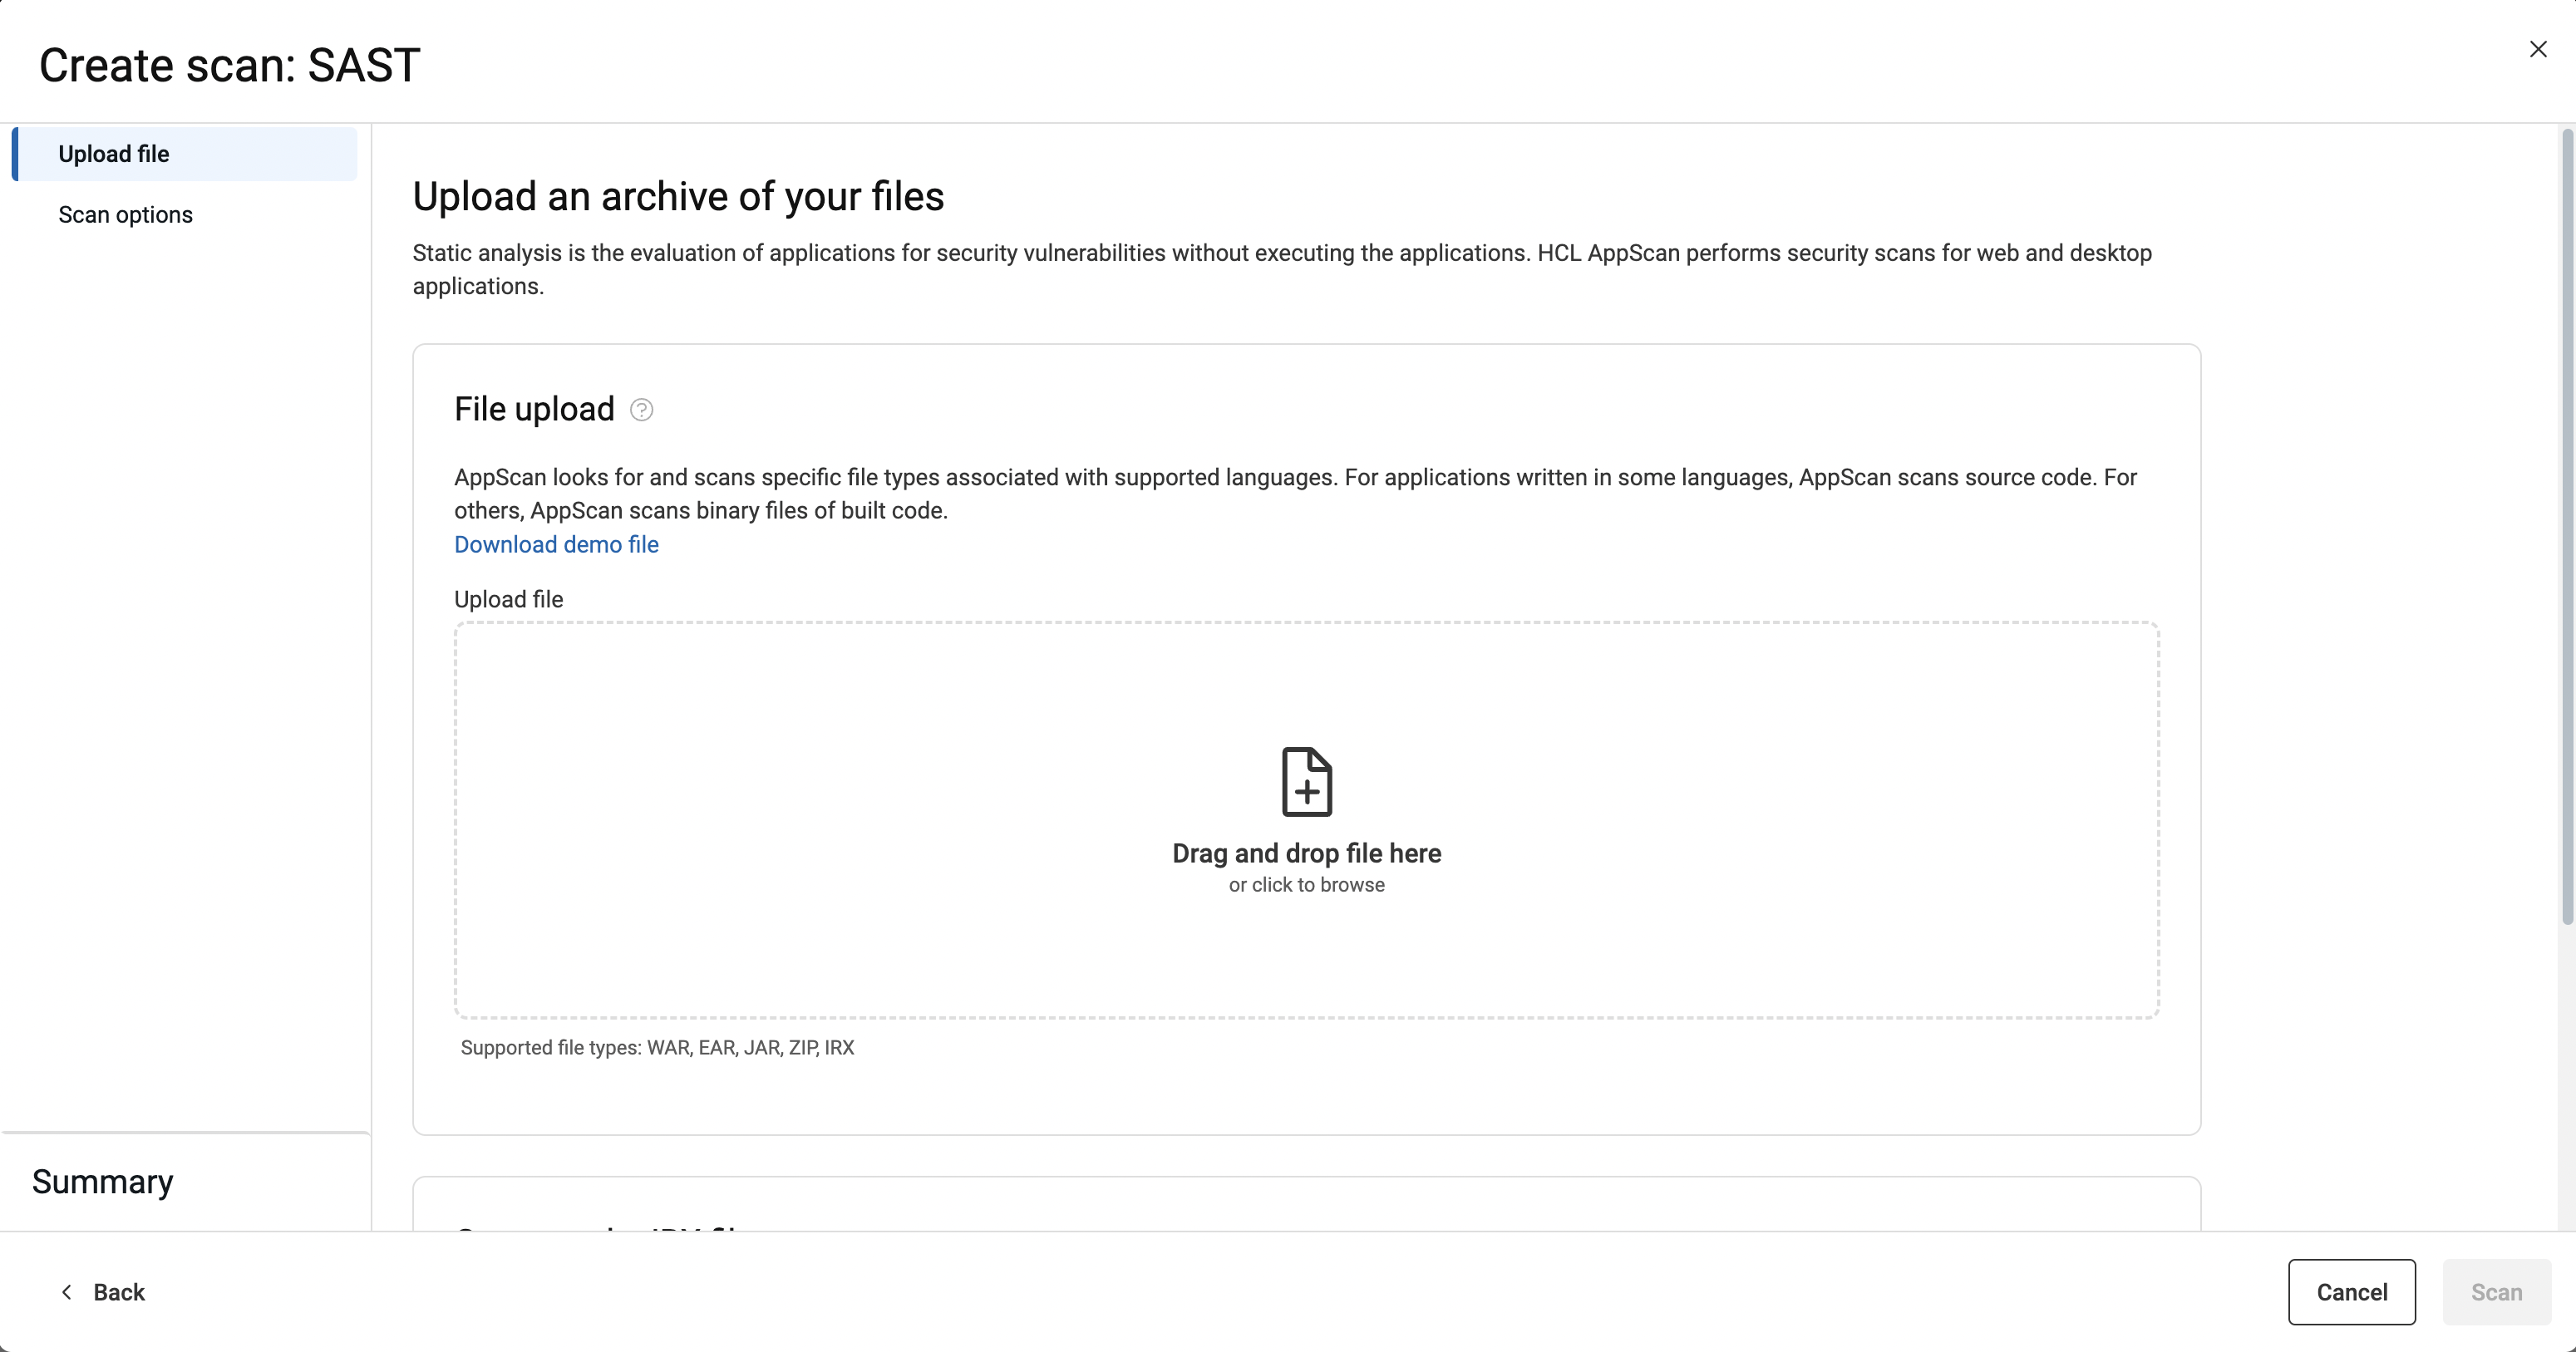Click the File upload section heading
Viewport: 2576px width, 1352px height.
tap(534, 409)
